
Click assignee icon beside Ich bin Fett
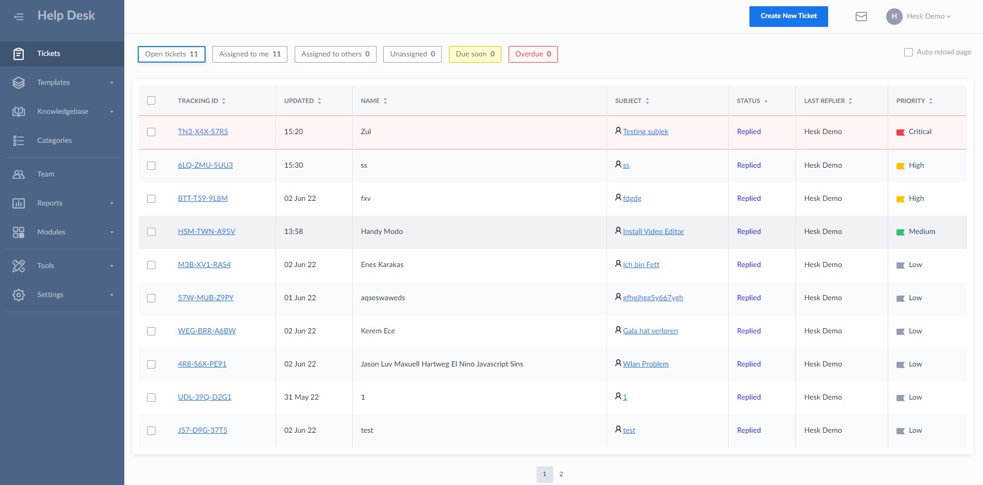(618, 264)
